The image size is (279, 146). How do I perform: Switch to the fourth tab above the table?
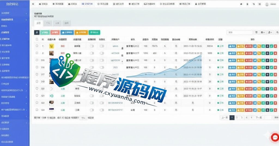click(66, 23)
